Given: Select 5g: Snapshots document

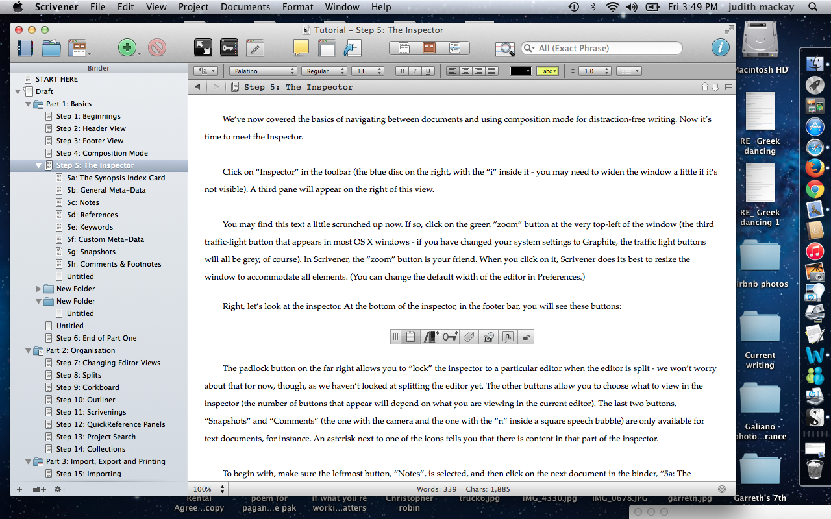Looking at the screenshot, I should point(91,252).
